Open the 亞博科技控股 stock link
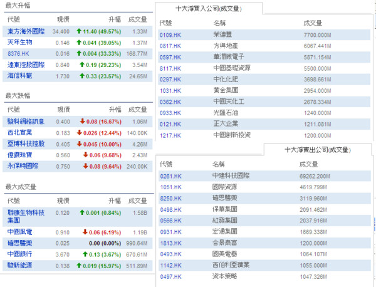This screenshot has height=287, width=376. coord(26,144)
